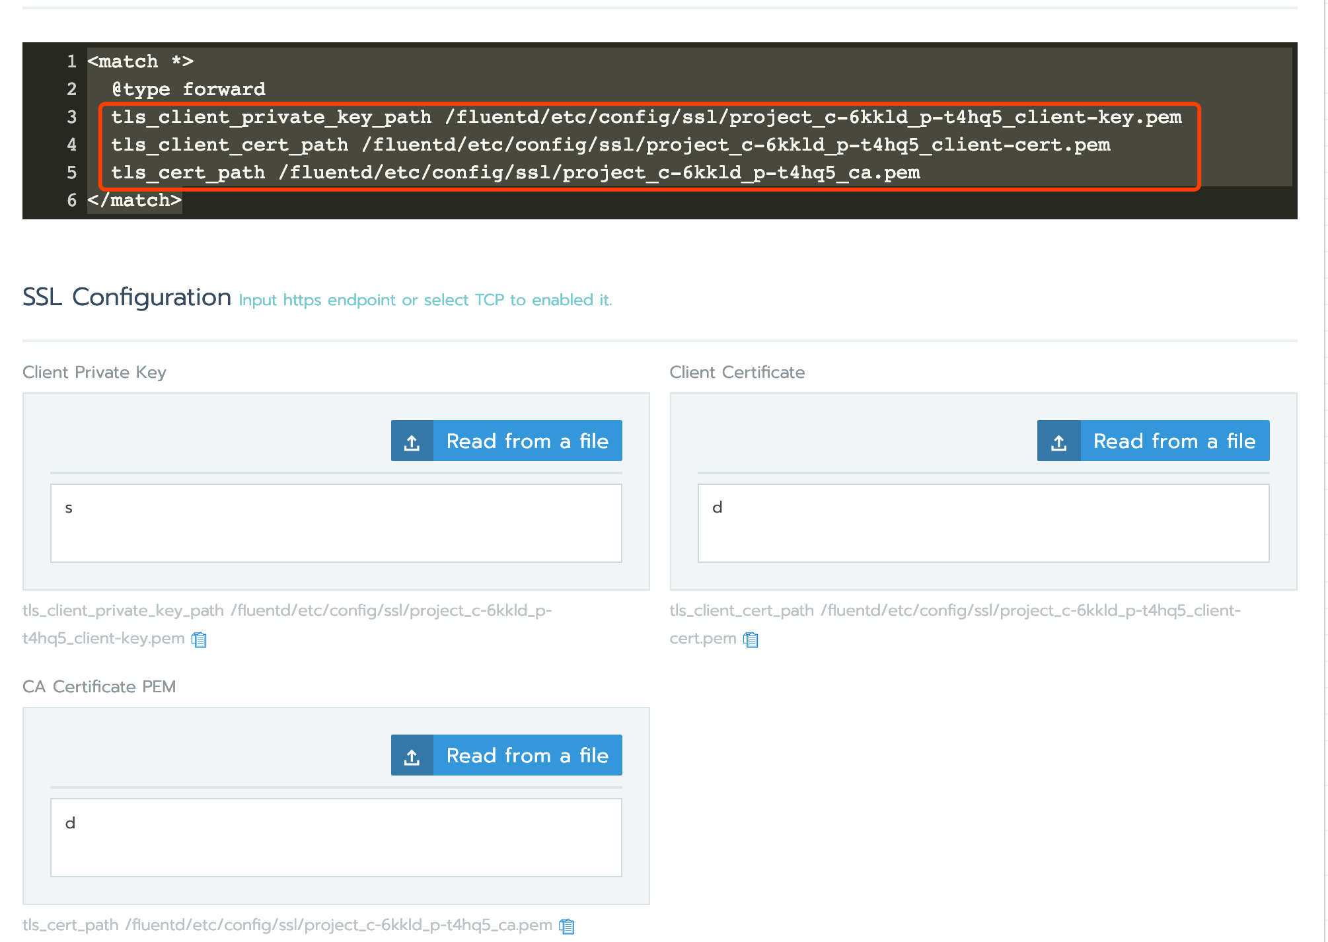Read CA Certificate PEM from a file

tap(507, 755)
